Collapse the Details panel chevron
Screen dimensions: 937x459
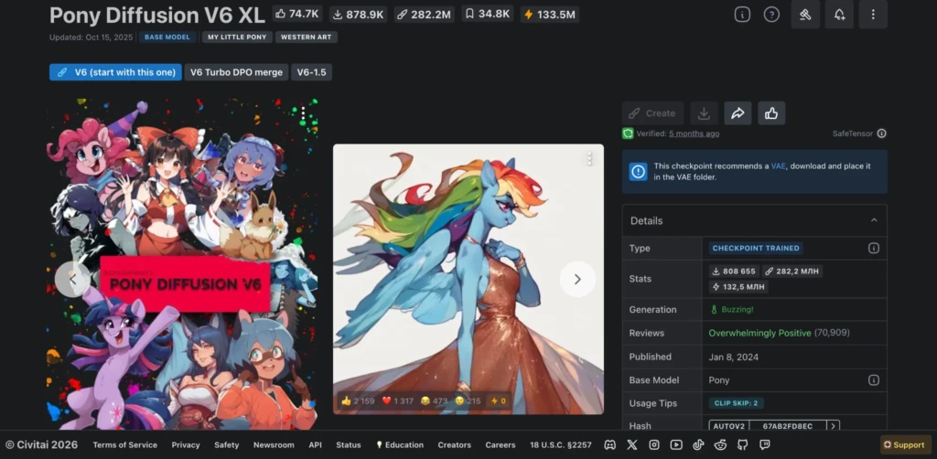874,220
